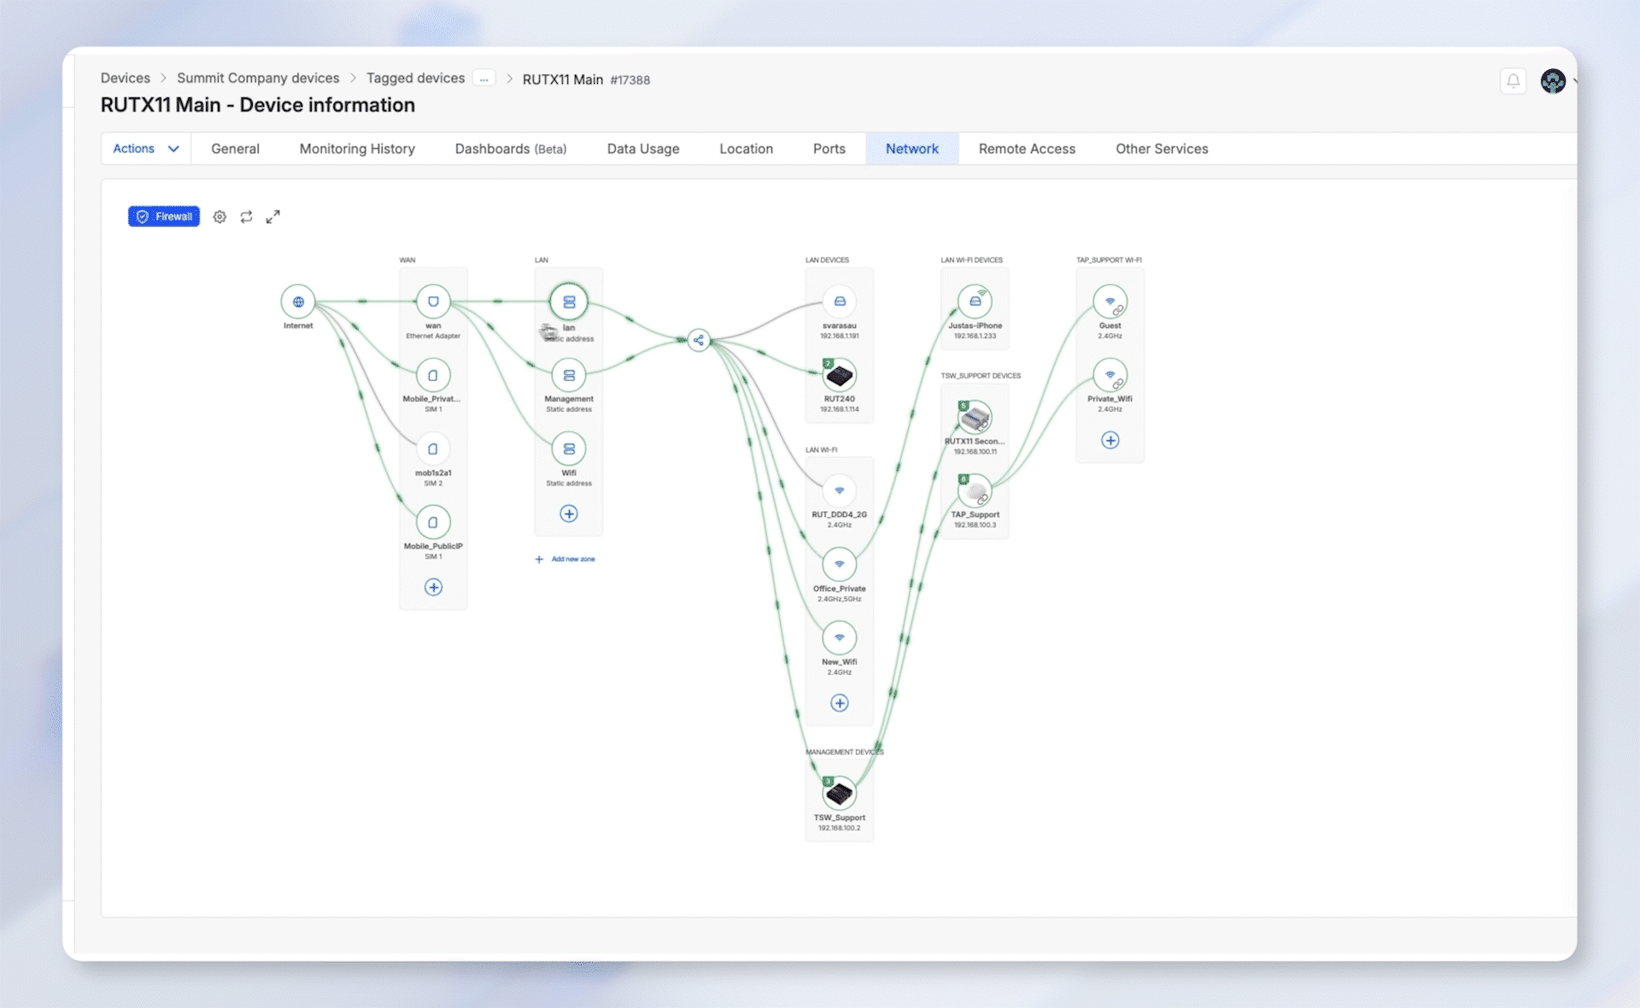Open the user avatar menu
Viewport: 1640px width, 1008px height.
[1553, 81]
